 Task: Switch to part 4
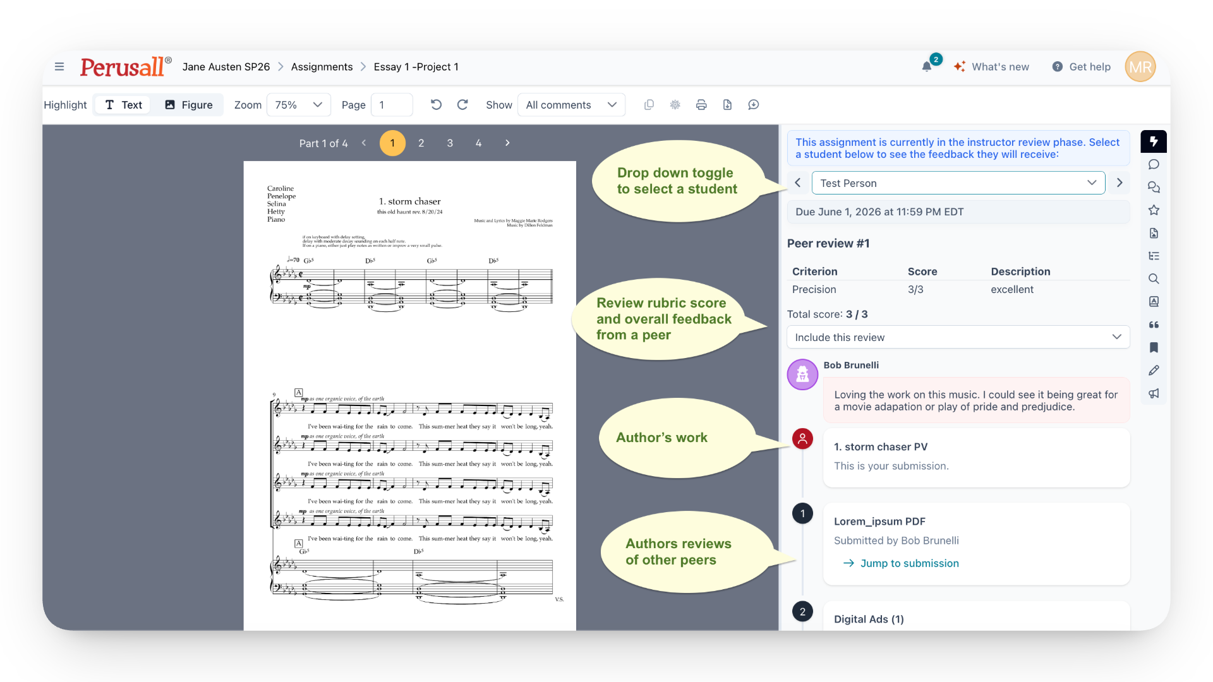click(x=479, y=143)
